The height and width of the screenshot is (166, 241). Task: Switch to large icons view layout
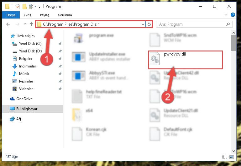click(232, 157)
